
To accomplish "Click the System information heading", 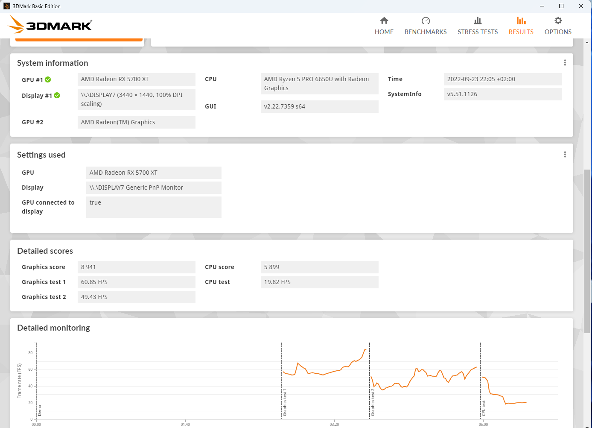I will tap(52, 63).
